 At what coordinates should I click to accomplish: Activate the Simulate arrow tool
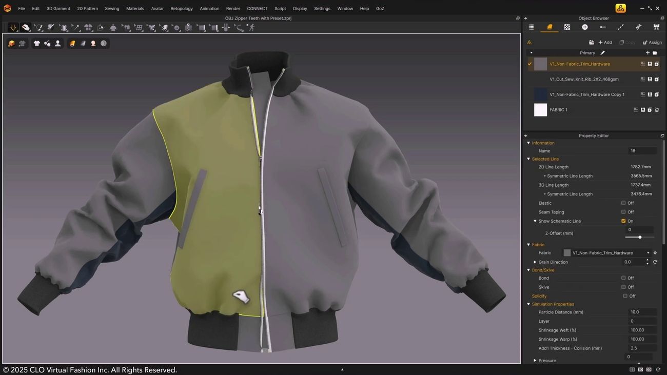(x=13, y=27)
